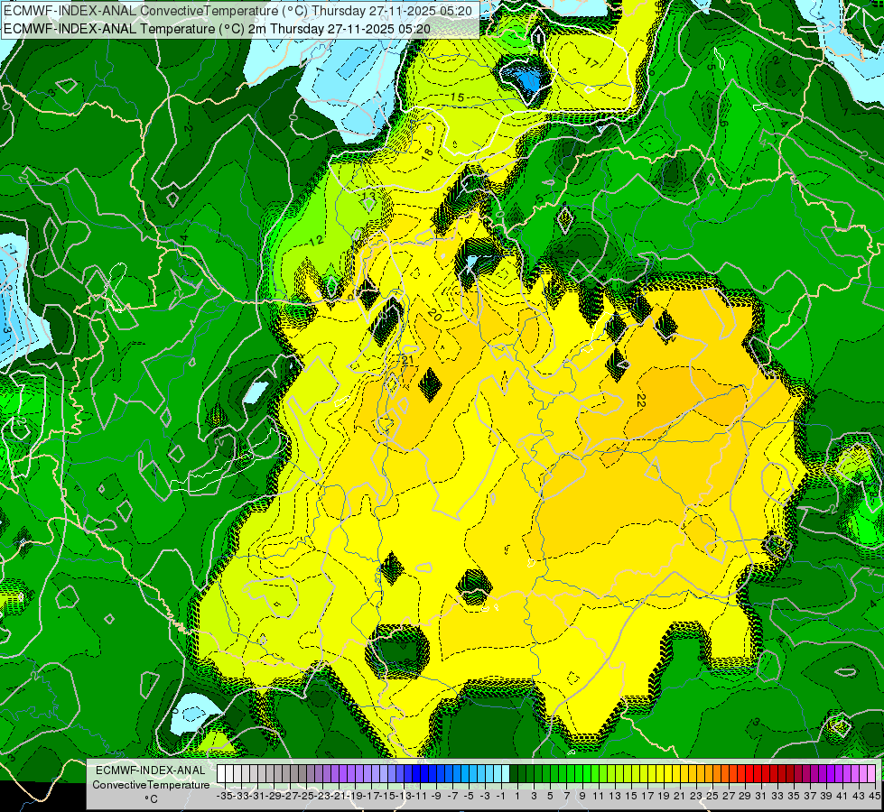Click the 21 value on the legend scale

(x=679, y=796)
